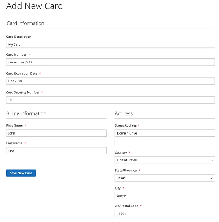Click the Card Security Number label

coord(23,92)
